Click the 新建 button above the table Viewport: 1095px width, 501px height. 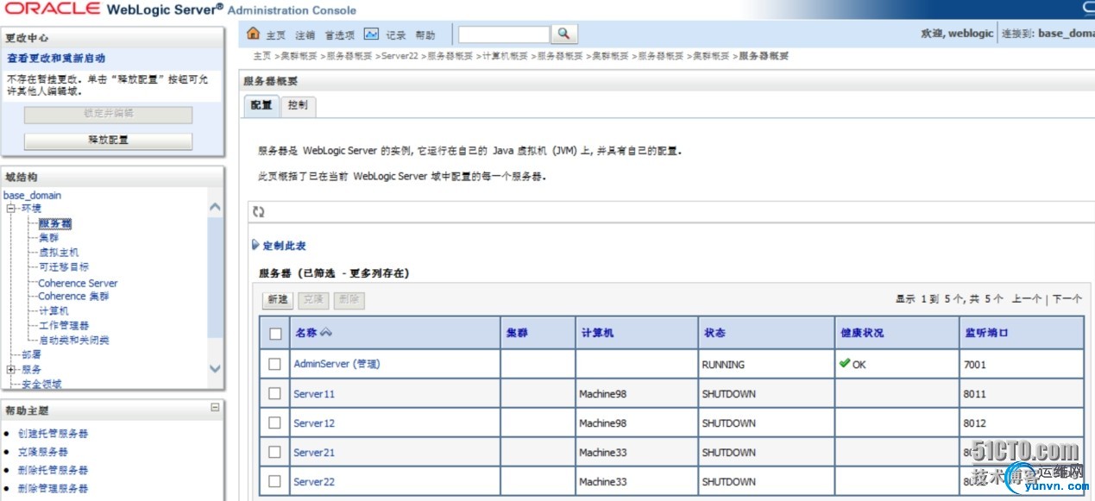point(278,299)
